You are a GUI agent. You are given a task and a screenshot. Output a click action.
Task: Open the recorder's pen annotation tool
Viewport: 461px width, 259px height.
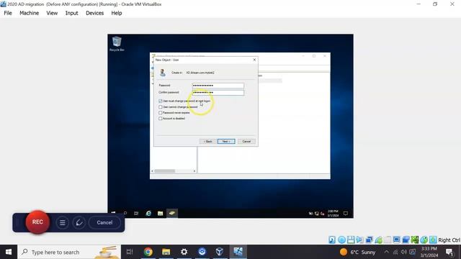pos(79,222)
